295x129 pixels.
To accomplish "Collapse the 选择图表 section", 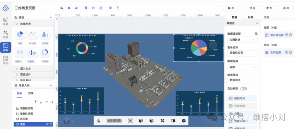I will [x=17, y=24].
